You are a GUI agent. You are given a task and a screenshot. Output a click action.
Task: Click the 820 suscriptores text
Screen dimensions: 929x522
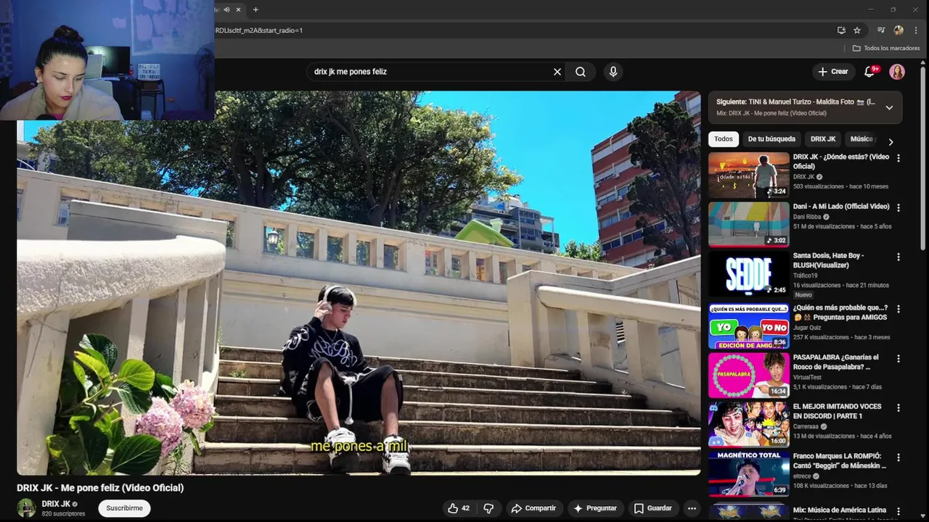(x=63, y=514)
